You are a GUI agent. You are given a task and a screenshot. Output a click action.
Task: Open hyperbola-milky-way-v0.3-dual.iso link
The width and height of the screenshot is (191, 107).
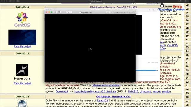tap(95, 92)
